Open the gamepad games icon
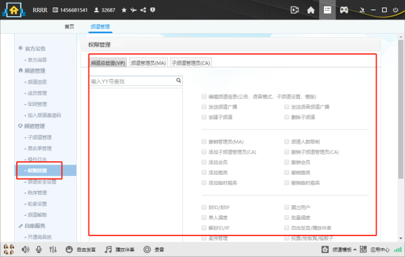 pyautogui.click(x=344, y=10)
